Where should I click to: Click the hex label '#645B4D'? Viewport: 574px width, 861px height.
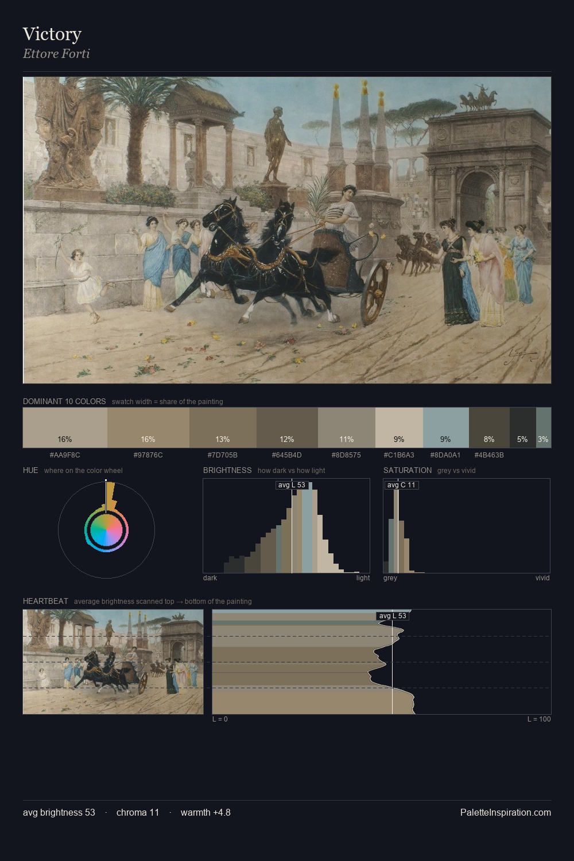(287, 455)
